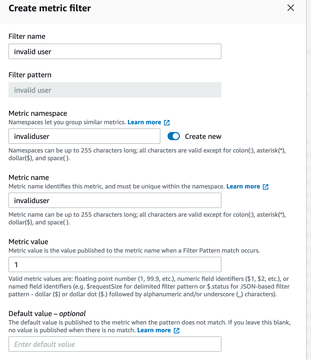The height and width of the screenshot is (362, 311).
Task: Click the Default value – optional label
Action: click(47, 314)
